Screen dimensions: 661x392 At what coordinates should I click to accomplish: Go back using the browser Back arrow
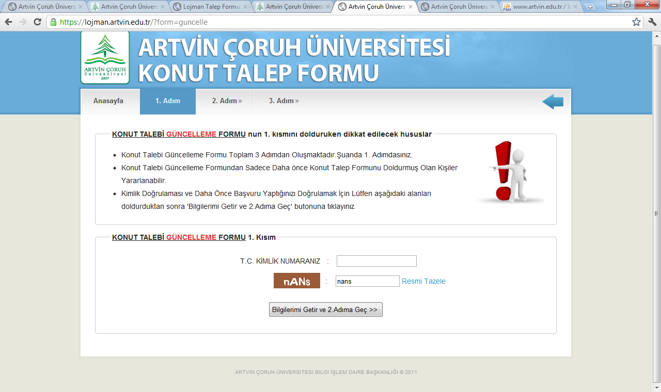point(8,22)
